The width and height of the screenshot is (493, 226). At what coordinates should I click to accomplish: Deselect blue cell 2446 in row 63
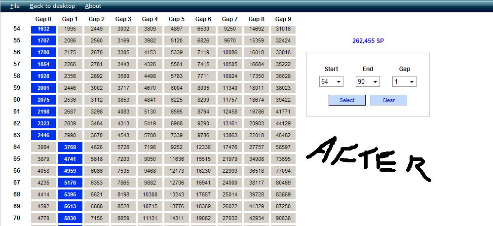(43, 135)
